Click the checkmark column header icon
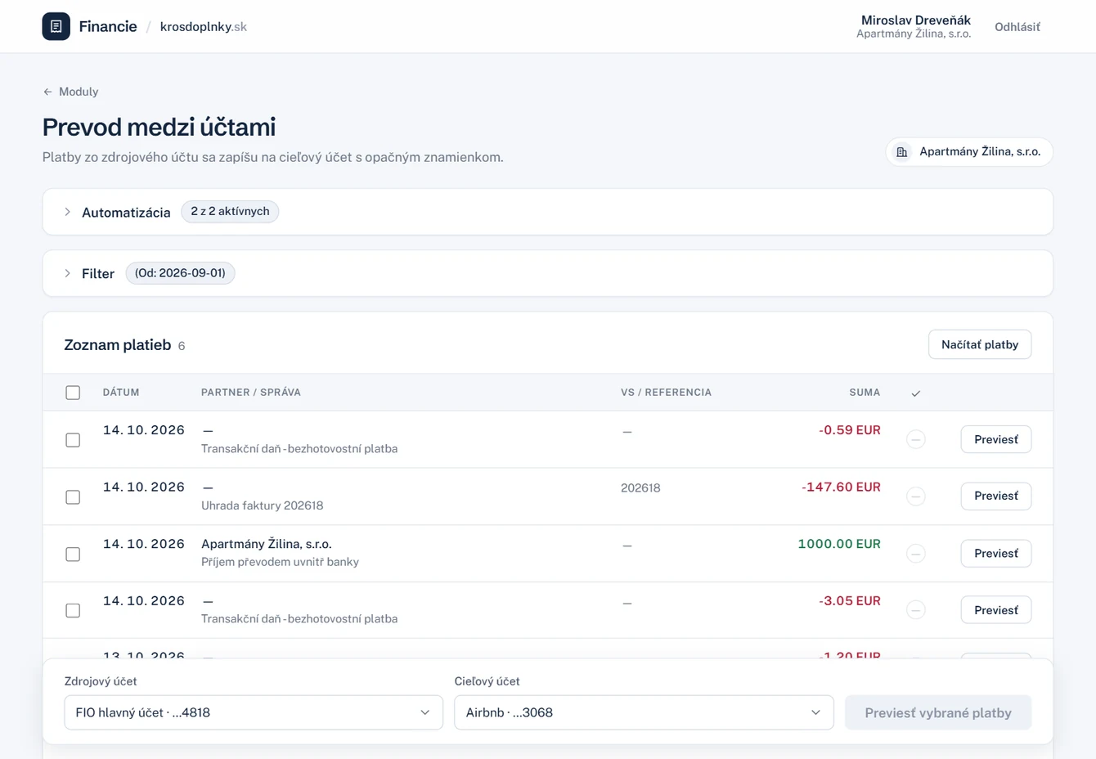 (x=915, y=393)
